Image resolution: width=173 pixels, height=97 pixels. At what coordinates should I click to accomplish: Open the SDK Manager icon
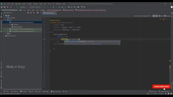75,7
